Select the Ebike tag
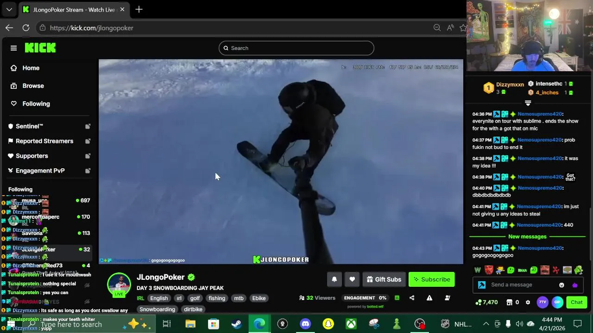The image size is (593, 333). (259, 298)
